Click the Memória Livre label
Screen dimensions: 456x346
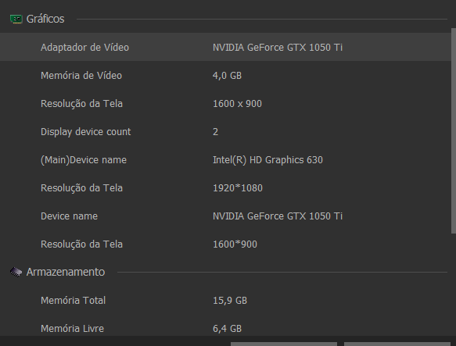[x=72, y=329]
